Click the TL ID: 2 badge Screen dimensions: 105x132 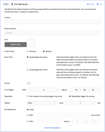(6, 4)
